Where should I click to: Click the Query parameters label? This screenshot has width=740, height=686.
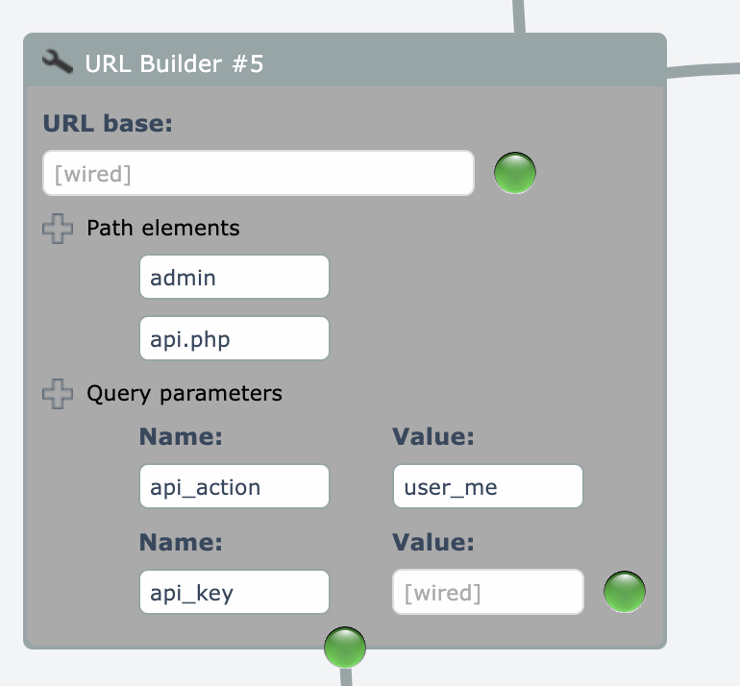click(184, 394)
